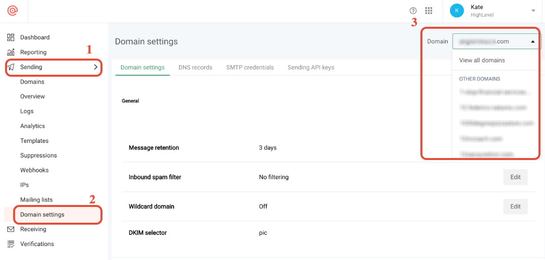Image resolution: width=545 pixels, height=260 pixels.
Task: Click the Receiving envelope icon
Action: [x=11, y=229]
